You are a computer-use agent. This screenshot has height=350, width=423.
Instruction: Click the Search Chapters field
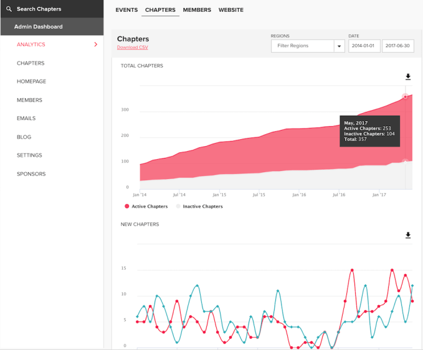(39, 9)
